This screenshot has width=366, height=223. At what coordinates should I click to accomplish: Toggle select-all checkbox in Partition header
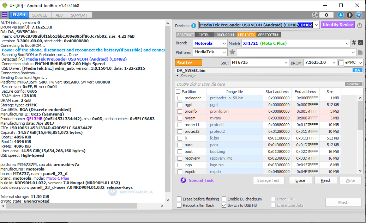point(178,92)
